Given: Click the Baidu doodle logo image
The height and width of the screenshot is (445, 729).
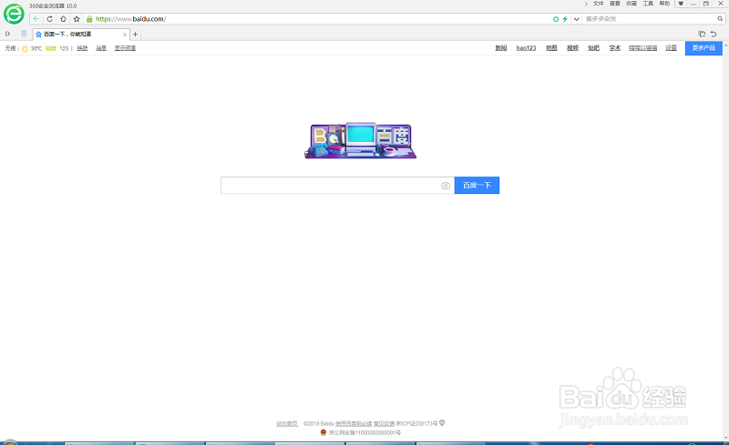Looking at the screenshot, I should [x=360, y=141].
